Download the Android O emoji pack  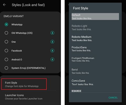[x=52, y=59]
